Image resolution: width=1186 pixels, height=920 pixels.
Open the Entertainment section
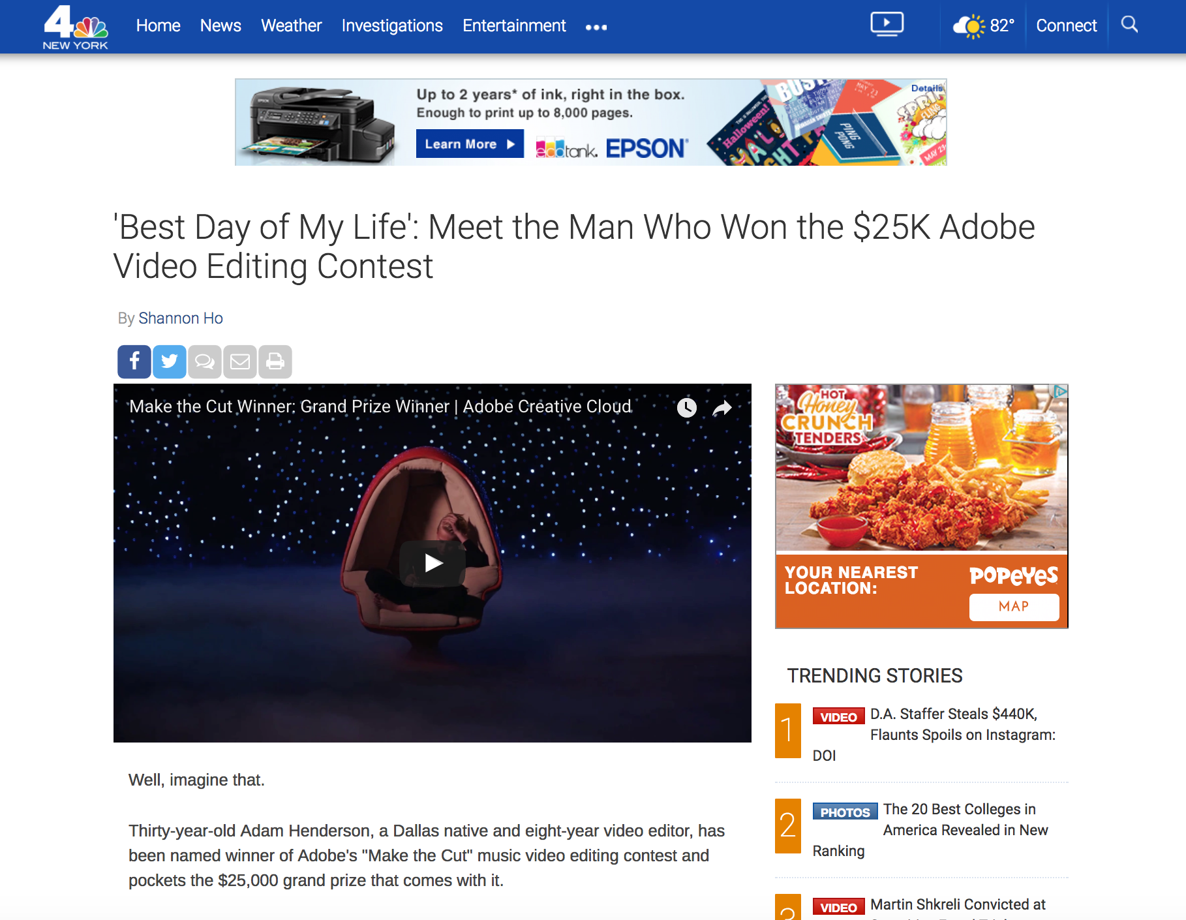[x=514, y=25]
